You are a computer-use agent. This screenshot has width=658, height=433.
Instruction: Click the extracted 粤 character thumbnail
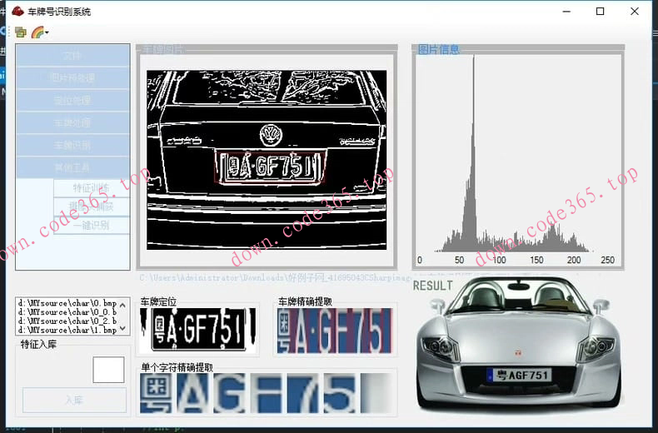[x=156, y=394]
